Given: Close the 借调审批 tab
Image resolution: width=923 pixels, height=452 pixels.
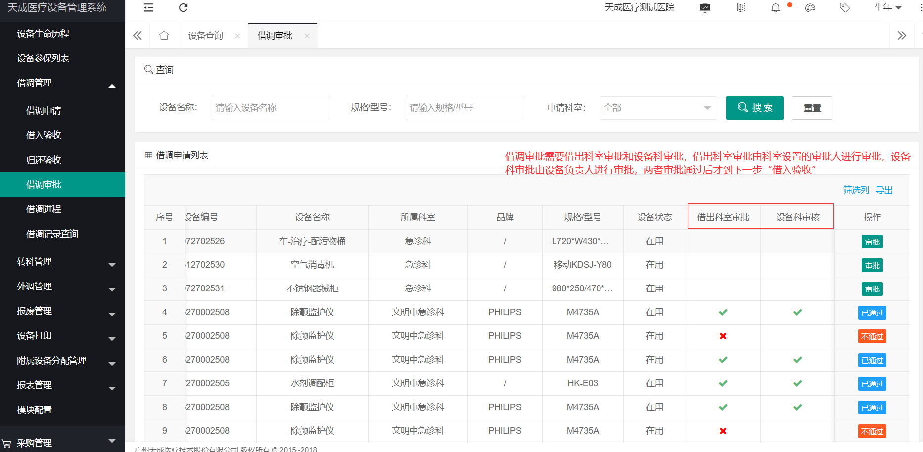Looking at the screenshot, I should coord(307,36).
